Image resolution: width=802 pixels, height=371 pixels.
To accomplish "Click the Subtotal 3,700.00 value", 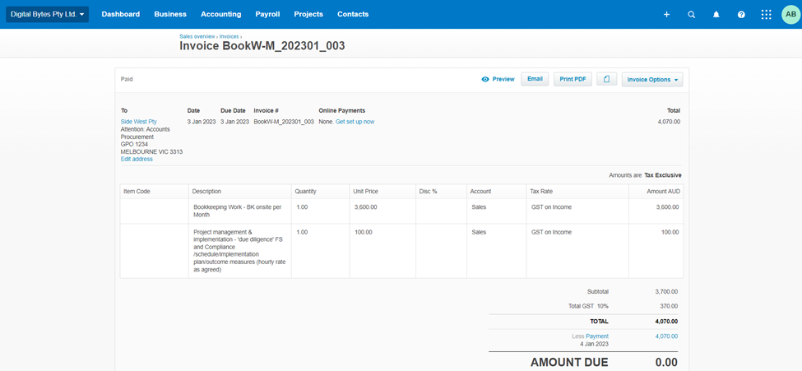I will [x=666, y=292].
